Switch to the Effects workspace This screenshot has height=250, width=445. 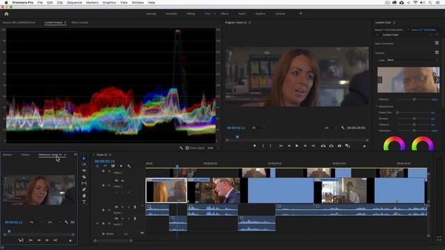point(225,14)
